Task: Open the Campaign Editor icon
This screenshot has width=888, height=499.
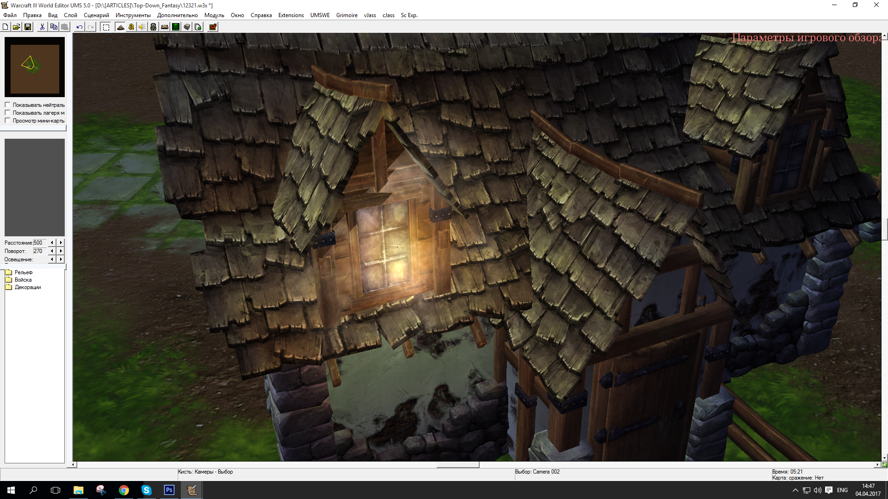Action: [165, 27]
